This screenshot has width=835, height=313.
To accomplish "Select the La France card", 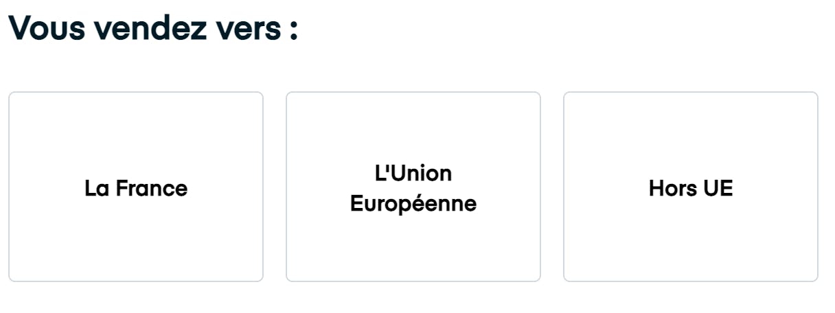I will (x=136, y=187).
